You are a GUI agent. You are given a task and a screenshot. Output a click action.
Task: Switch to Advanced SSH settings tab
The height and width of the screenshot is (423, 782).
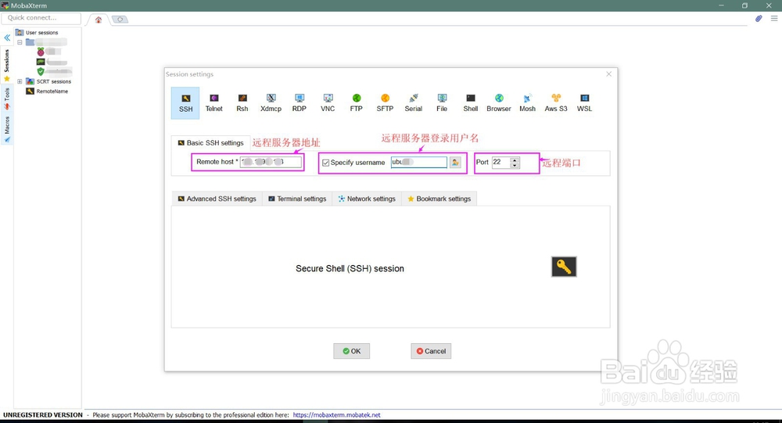[217, 199]
